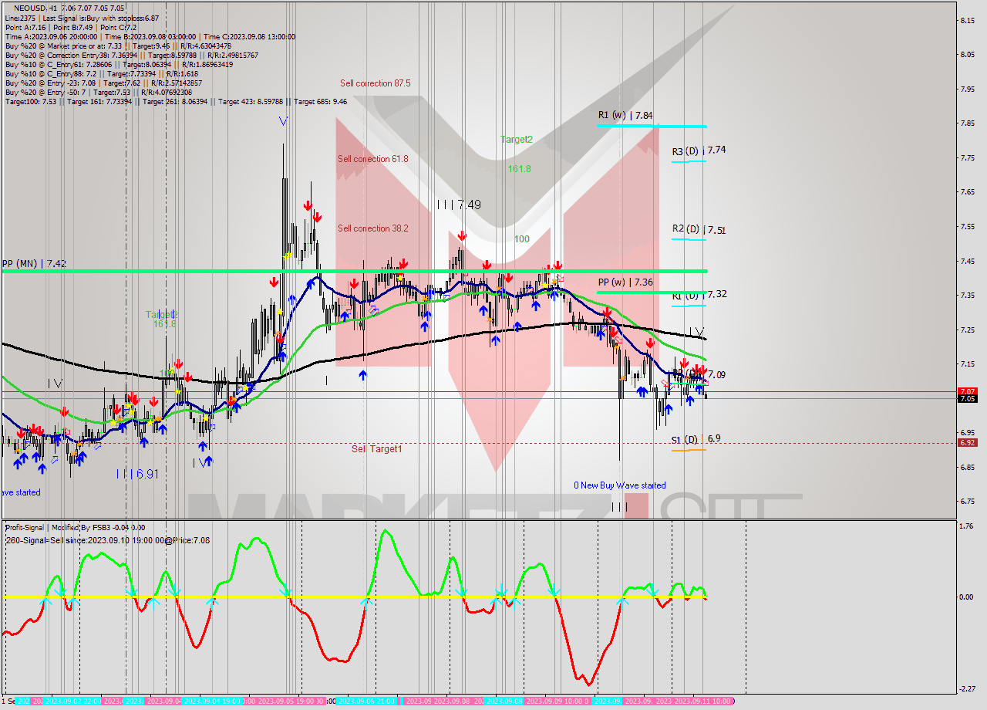Click the 8.15 price axis value
This screenshot has width=987, height=710.
(x=968, y=20)
